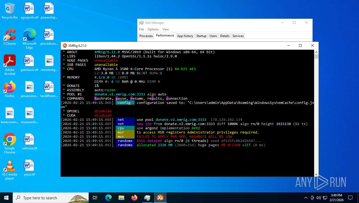Open Options menu in Task Manager

[x=153, y=29]
